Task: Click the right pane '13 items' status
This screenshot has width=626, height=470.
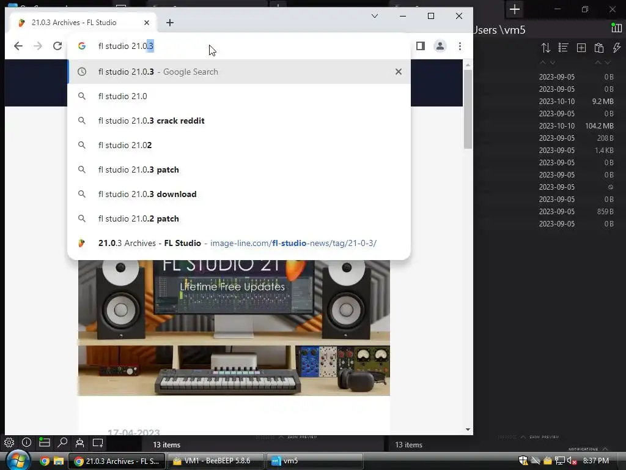Action: 408,445
